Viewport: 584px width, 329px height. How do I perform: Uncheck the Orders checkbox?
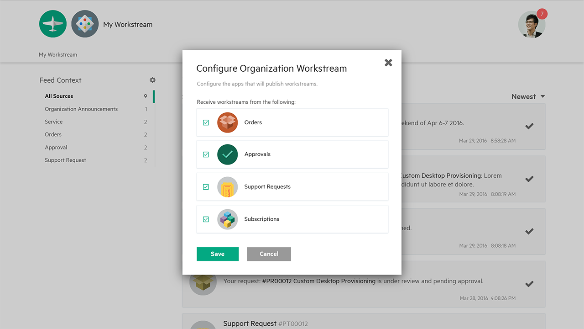point(206,122)
